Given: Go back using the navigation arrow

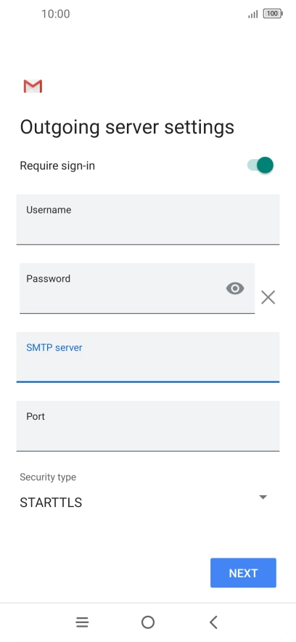Looking at the screenshot, I should click(213, 622).
